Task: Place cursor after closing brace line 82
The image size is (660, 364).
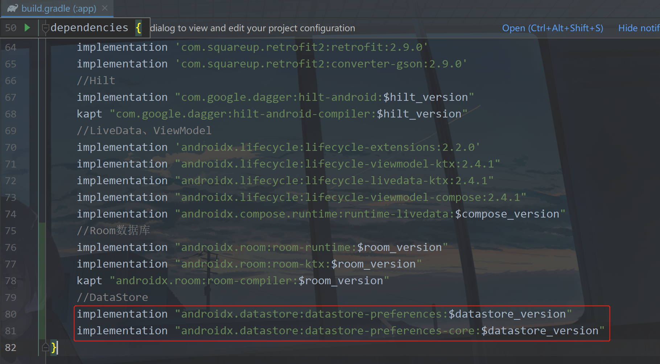Action: tap(57, 347)
